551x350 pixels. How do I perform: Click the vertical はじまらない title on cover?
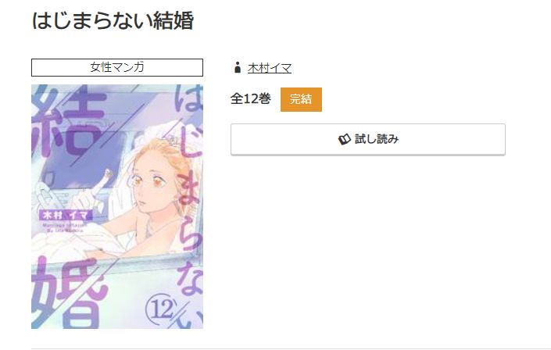[190, 206]
